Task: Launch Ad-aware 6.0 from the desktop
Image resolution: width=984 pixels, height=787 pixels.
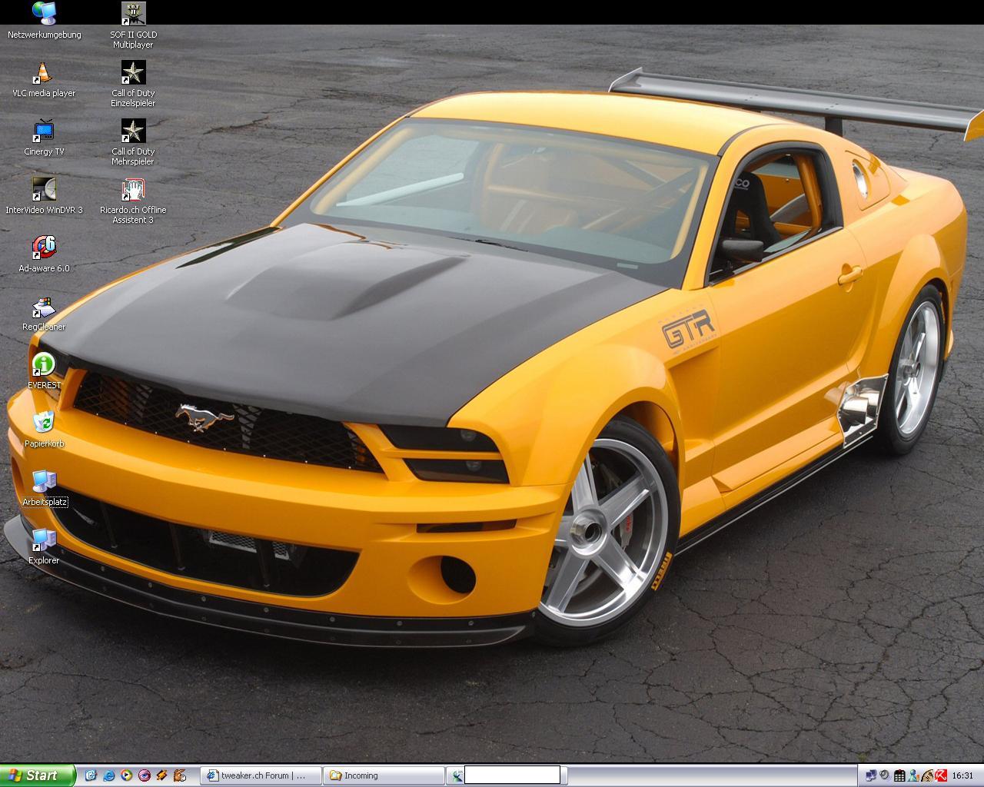Action: tap(44, 247)
